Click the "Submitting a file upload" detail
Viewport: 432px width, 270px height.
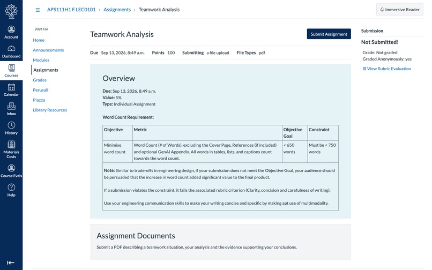[205, 52]
